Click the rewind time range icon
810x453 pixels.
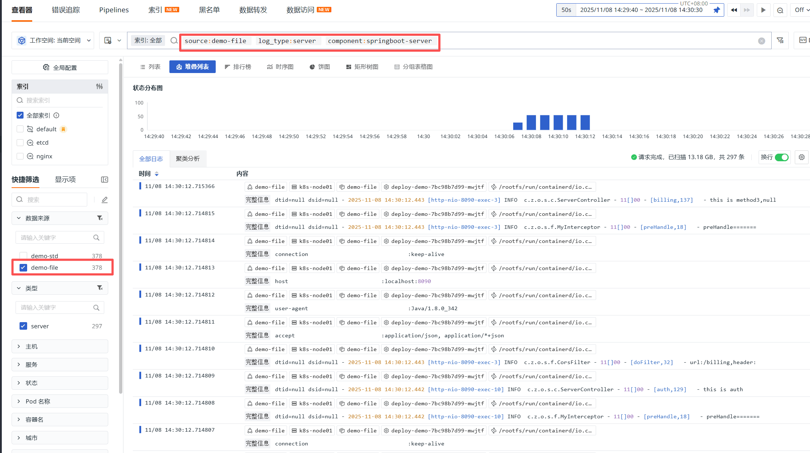[x=734, y=10]
